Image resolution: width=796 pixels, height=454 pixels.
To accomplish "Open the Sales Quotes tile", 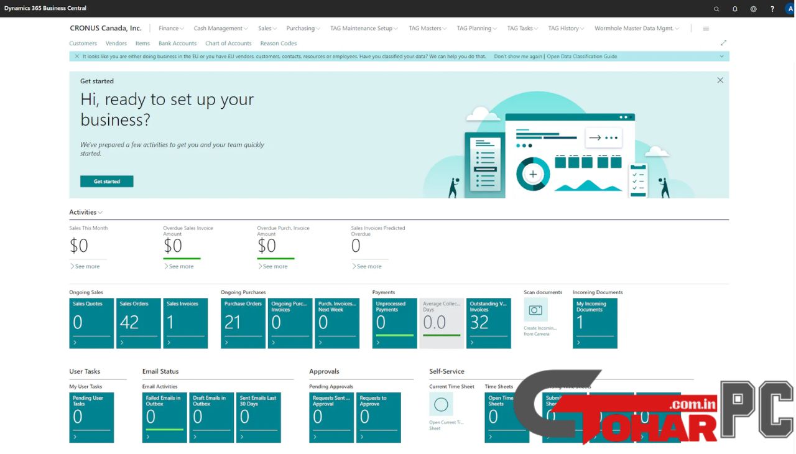I will [x=91, y=323].
